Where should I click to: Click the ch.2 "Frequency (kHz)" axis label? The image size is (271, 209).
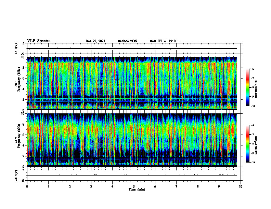coord(19,136)
